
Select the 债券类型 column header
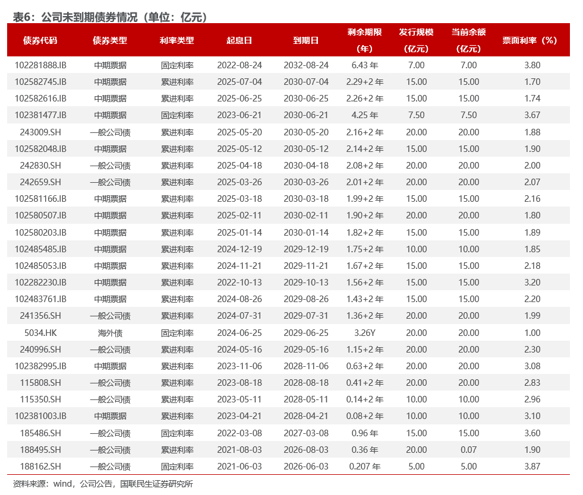pyautogui.click(x=110, y=40)
